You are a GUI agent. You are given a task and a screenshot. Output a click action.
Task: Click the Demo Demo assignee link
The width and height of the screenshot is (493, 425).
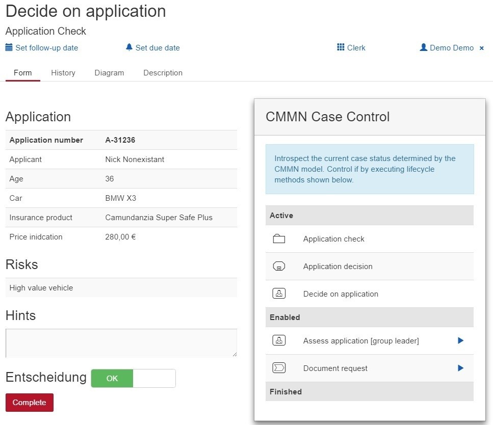(452, 48)
